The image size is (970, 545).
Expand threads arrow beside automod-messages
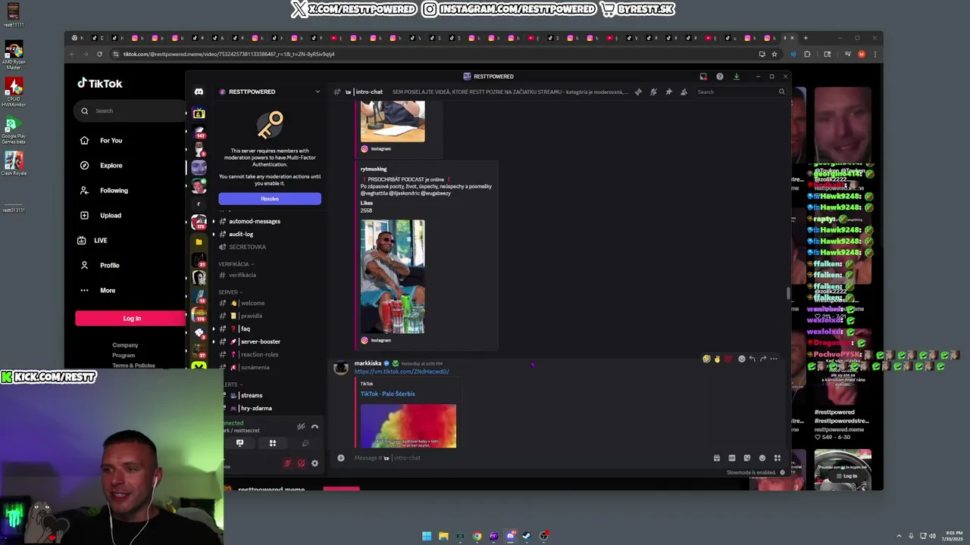213,221
